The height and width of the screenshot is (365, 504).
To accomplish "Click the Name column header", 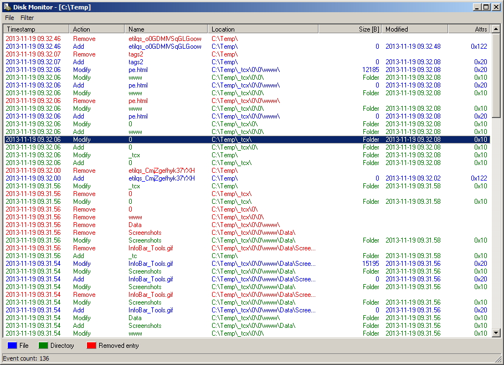I will tap(166, 29).
